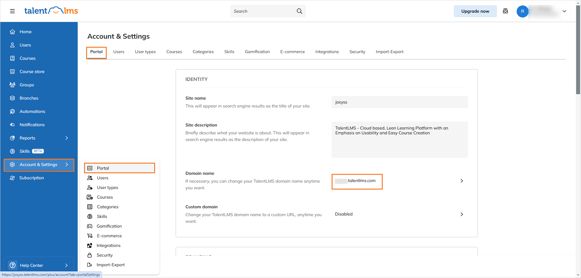This screenshot has height=278, width=581.
Task: Switch to the Categories tab
Action: coord(203,52)
